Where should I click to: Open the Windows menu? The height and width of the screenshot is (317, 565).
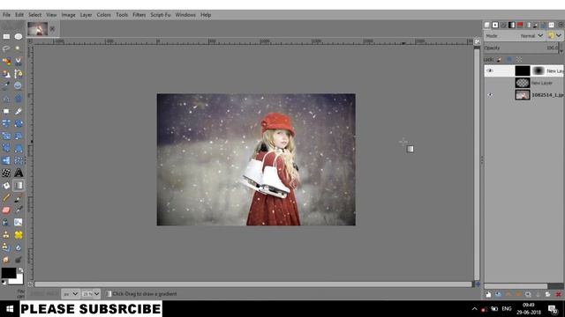(x=185, y=15)
